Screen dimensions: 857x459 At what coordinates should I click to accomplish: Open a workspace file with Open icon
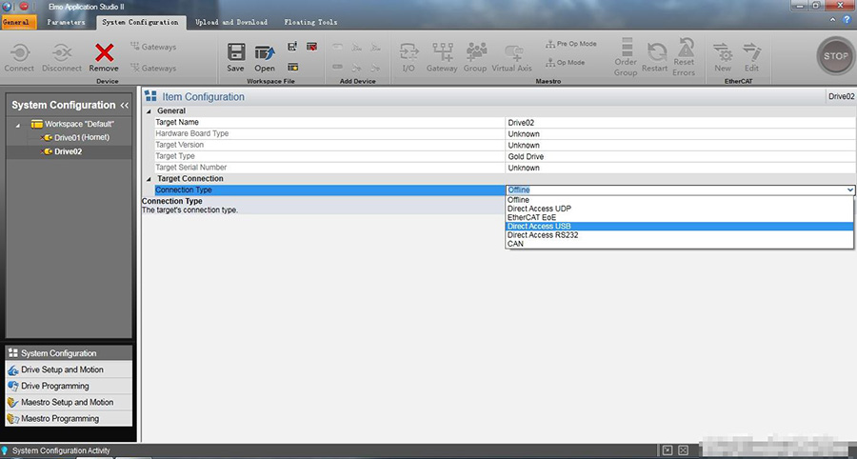click(x=265, y=55)
